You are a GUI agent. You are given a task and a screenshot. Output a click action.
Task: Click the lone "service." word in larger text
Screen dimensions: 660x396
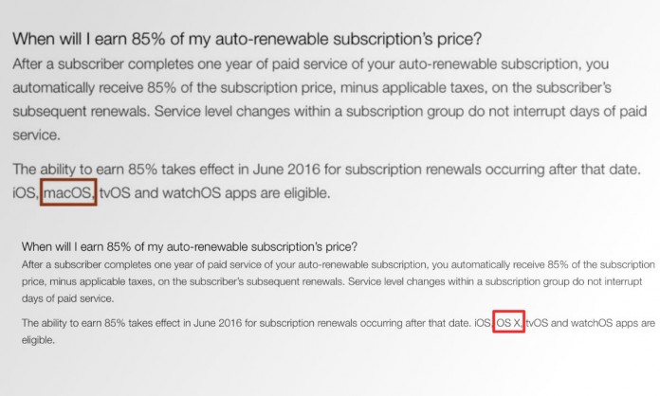[37, 135]
